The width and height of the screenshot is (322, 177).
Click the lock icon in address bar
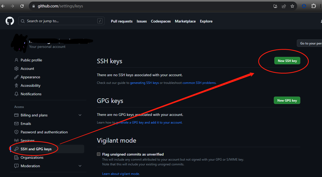[x=33, y=6]
